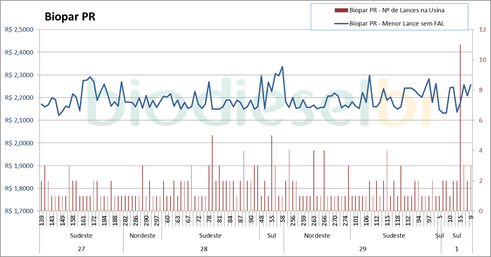The height and width of the screenshot is (257, 491).
Task: Click the R$ 1,7000 left axis label
Action: click(18, 211)
